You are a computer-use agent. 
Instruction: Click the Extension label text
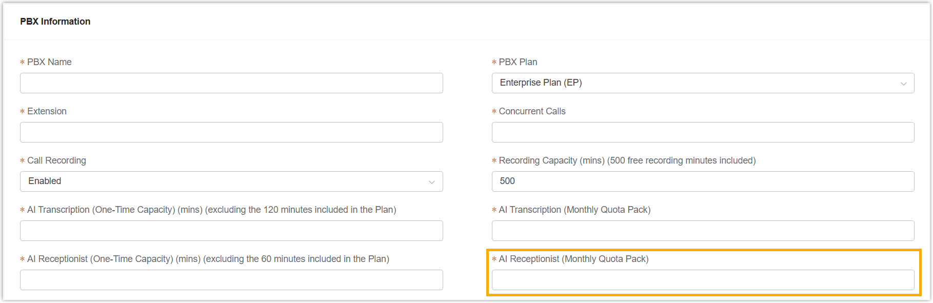click(47, 111)
